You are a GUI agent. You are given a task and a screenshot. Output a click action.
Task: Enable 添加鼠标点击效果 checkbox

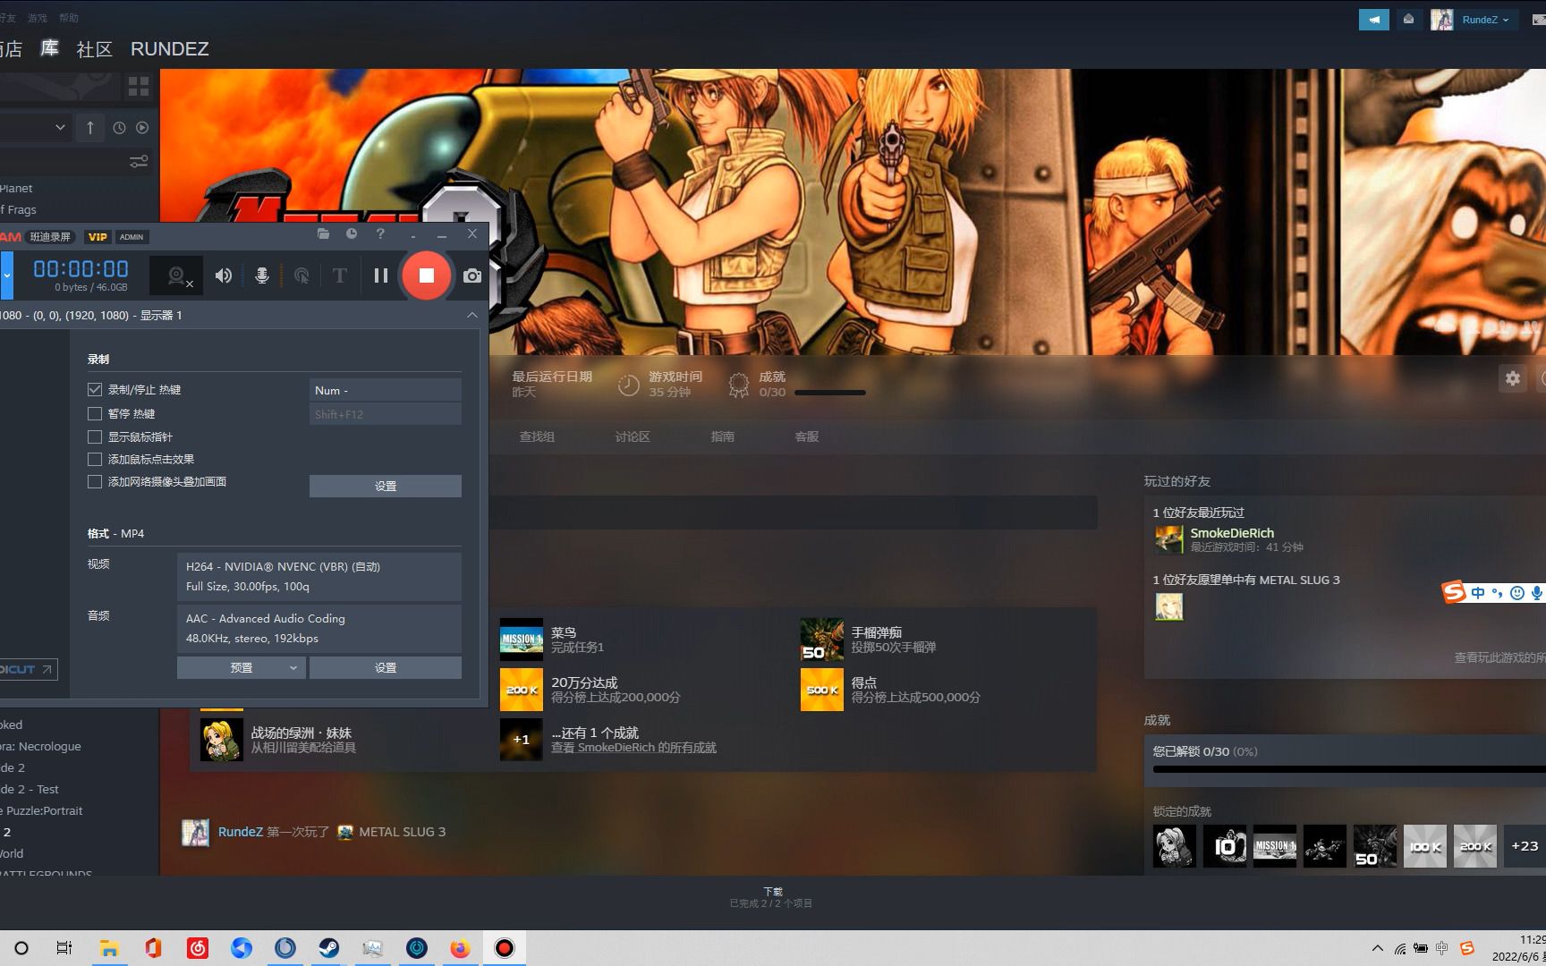pyautogui.click(x=95, y=459)
